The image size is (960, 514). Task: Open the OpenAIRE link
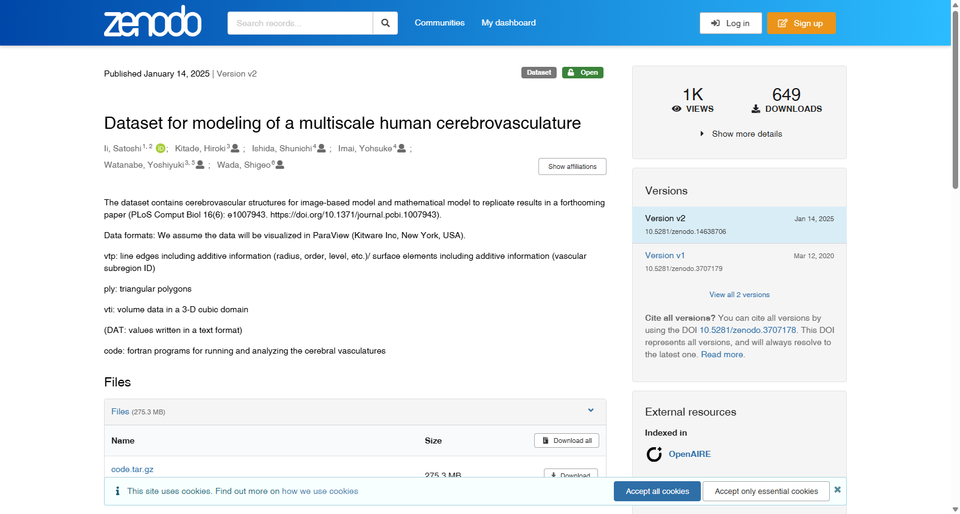point(689,454)
